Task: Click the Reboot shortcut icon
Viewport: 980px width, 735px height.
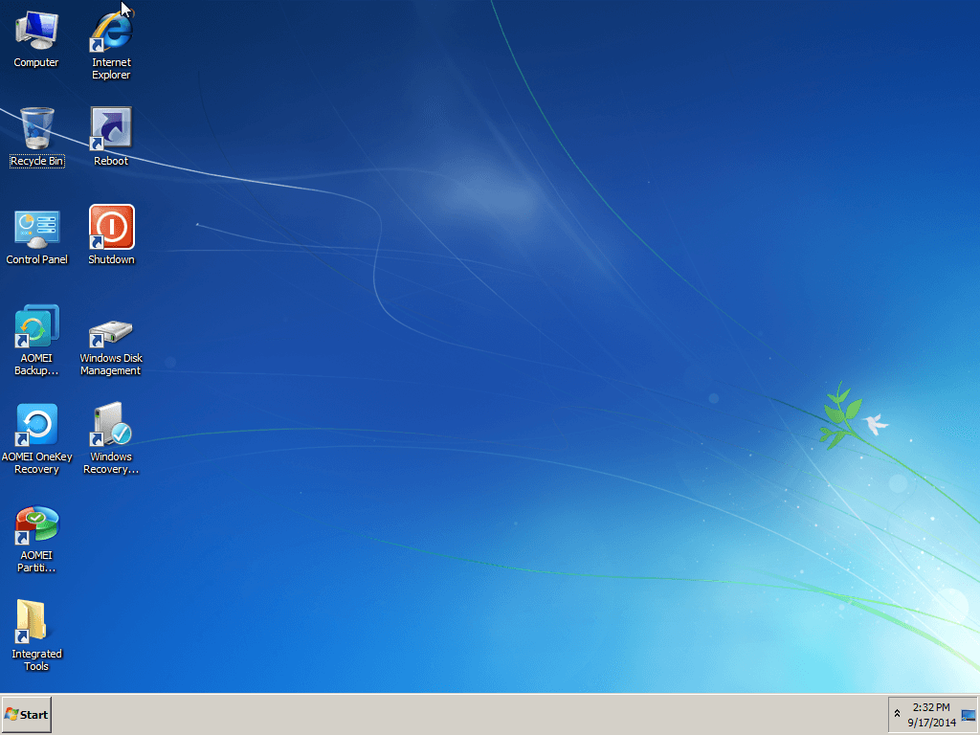Action: pyautogui.click(x=111, y=136)
